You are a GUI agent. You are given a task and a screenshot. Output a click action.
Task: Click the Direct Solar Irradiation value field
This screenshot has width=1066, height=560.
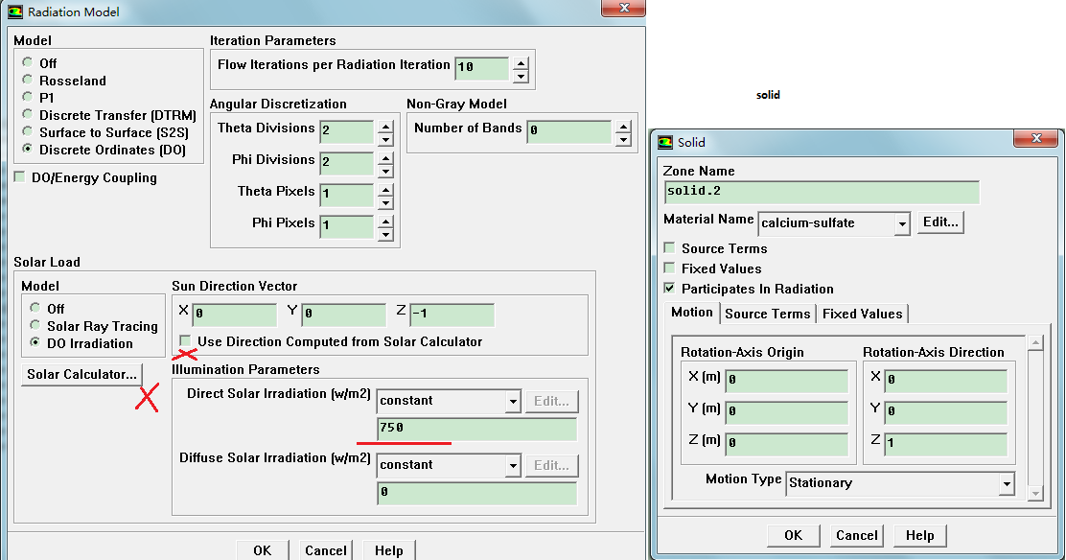coord(476,428)
